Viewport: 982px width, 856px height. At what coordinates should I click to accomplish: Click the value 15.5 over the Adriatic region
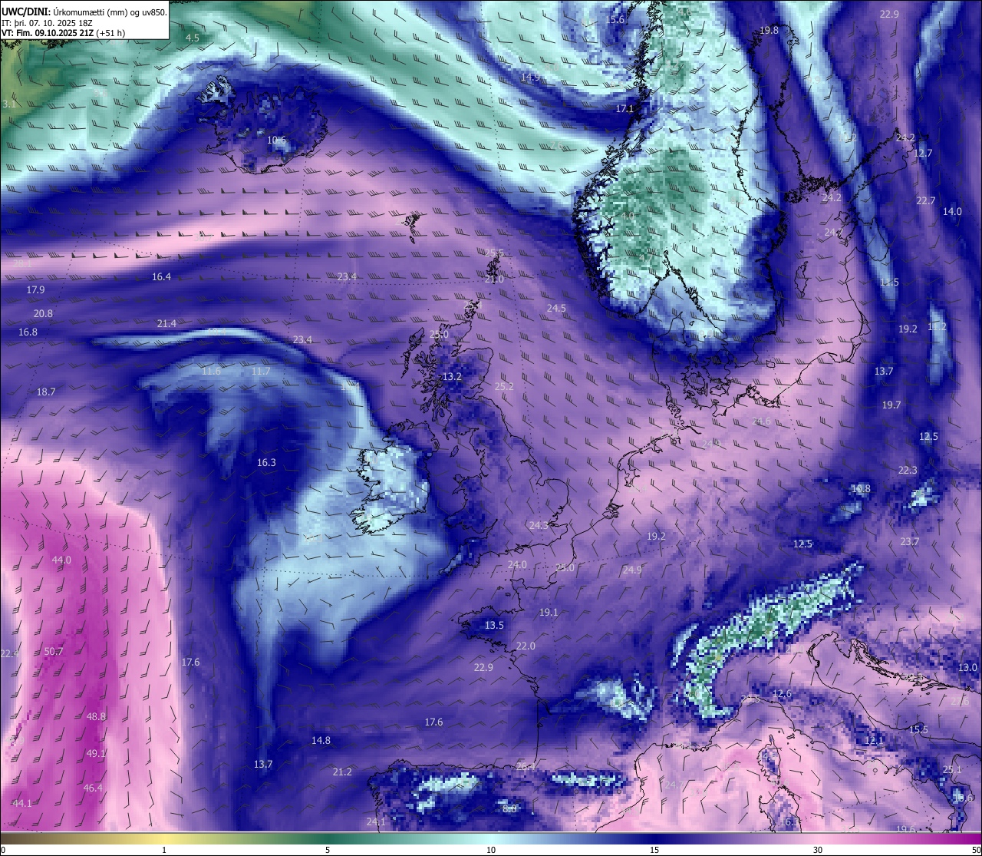coord(919,729)
